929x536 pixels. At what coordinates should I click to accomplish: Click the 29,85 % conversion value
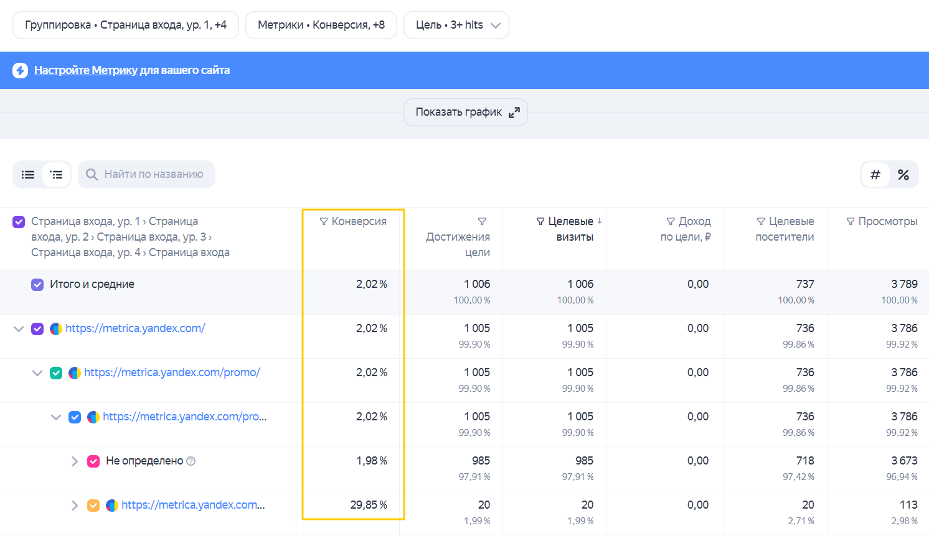click(369, 505)
